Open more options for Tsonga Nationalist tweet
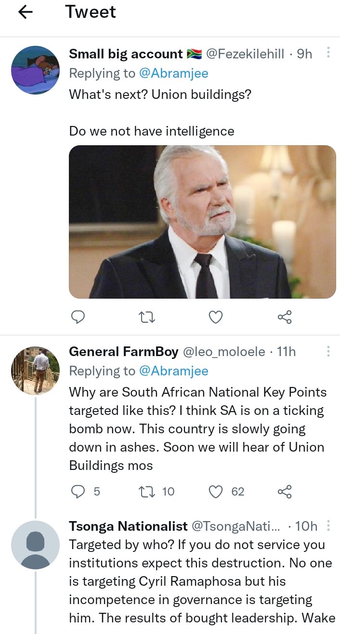Screen dimensions: 340x634 coord(328,525)
